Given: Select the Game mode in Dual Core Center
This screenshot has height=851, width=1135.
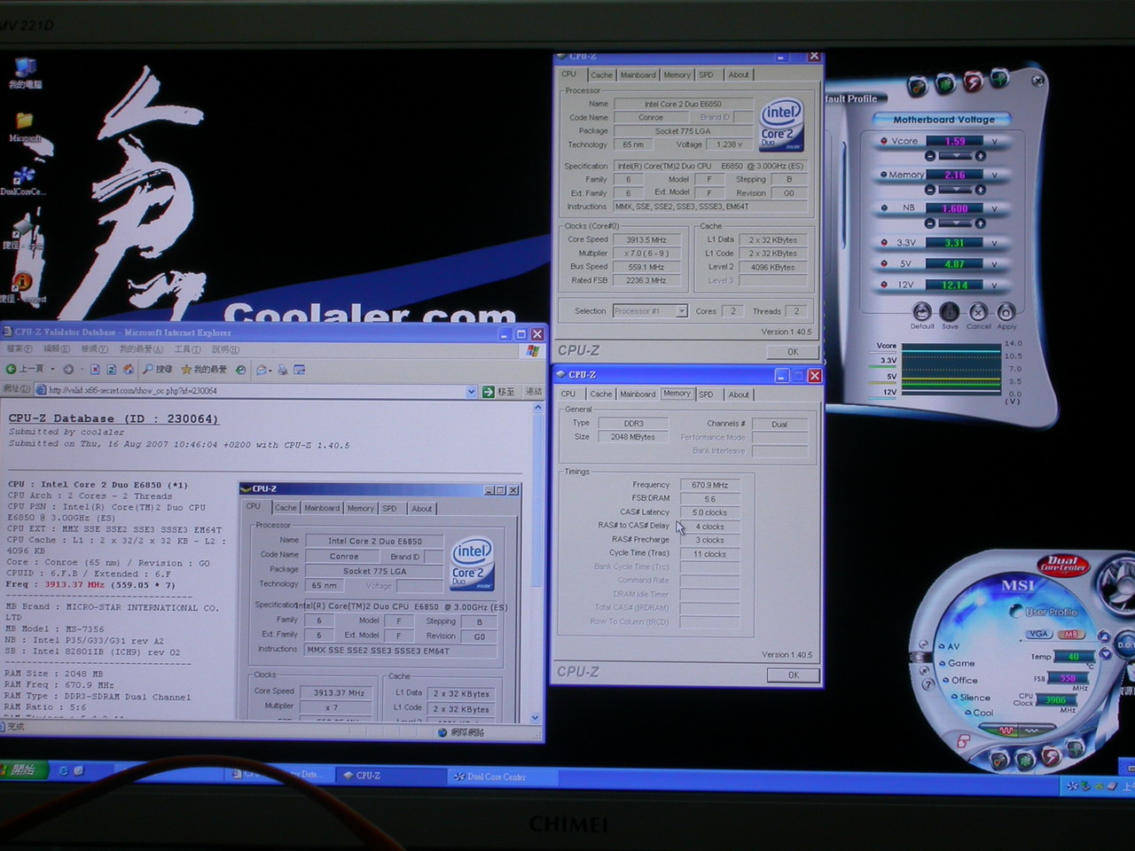Looking at the screenshot, I should (x=957, y=663).
